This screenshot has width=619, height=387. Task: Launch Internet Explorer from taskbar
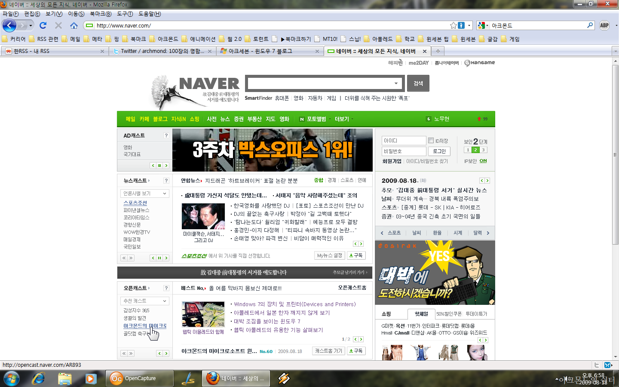click(39, 378)
